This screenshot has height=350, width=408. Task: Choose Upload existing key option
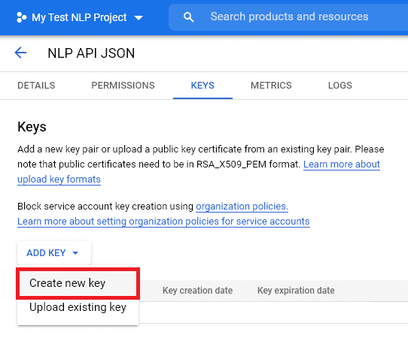coord(78,307)
